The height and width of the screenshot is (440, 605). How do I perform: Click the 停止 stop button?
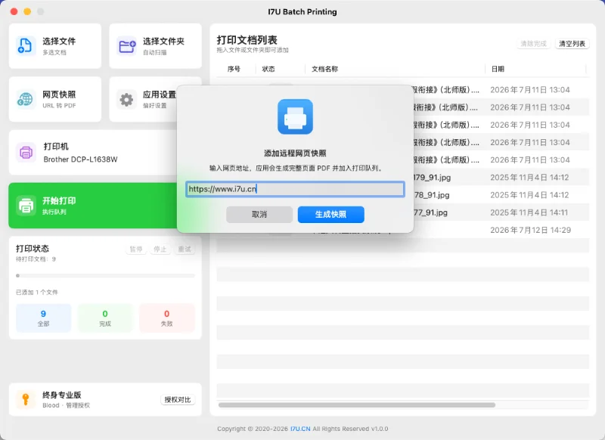coord(160,249)
